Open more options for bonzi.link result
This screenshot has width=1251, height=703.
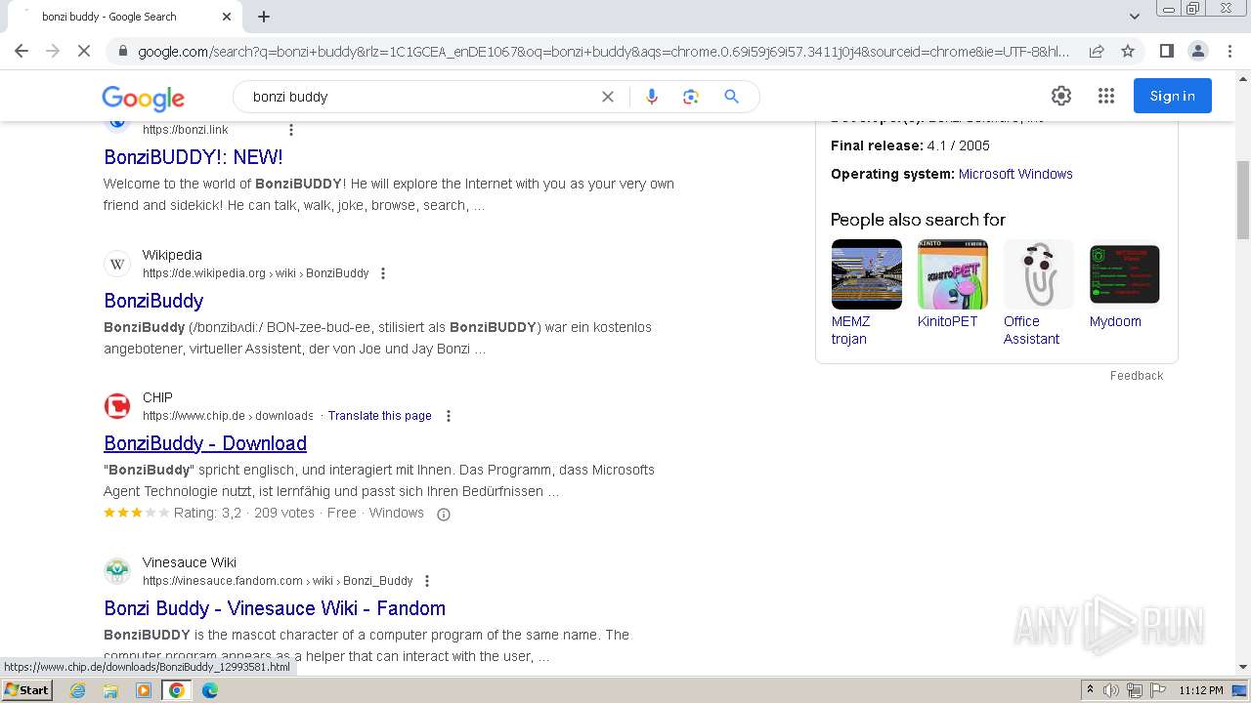pos(290,129)
